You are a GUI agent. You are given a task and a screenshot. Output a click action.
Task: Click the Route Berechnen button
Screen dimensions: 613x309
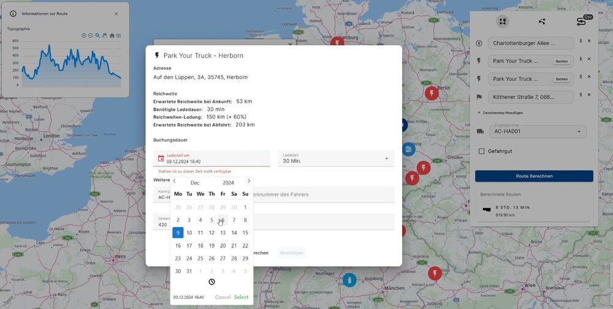534,176
